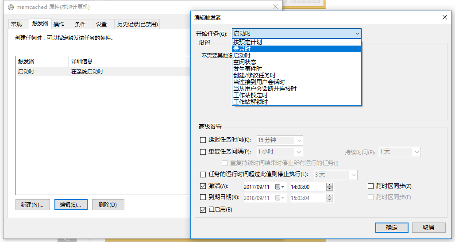Choose 当从用户会话断开连接时 option

pyautogui.click(x=297, y=89)
